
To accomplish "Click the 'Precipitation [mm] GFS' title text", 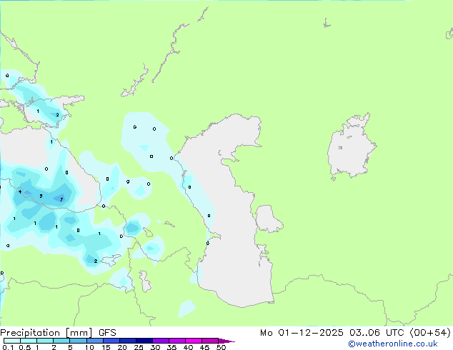I will 58,333.
